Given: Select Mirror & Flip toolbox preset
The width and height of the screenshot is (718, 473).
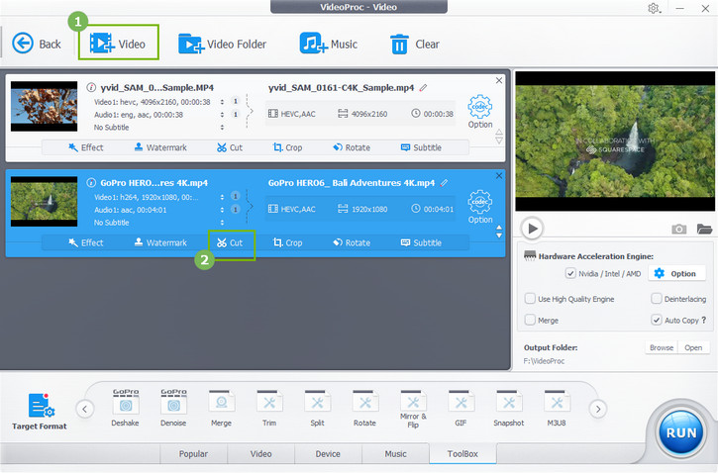Looking at the screenshot, I should pos(413,409).
